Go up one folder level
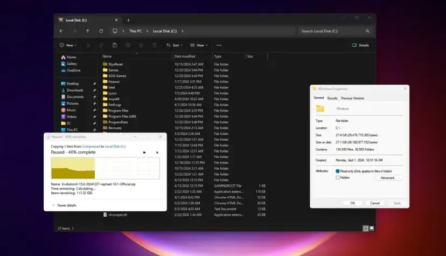The height and width of the screenshot is (256, 446). (x=88, y=31)
